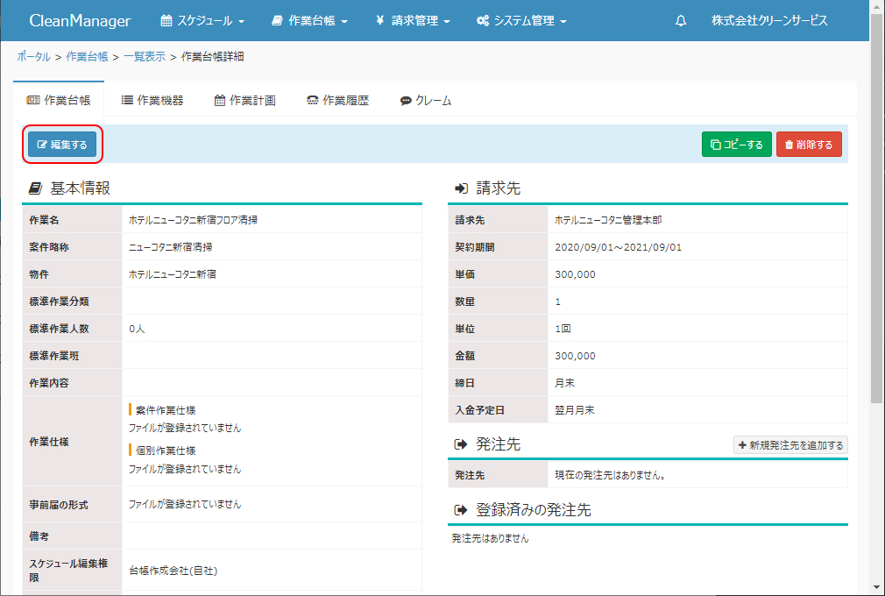Click 新規発注先を追加する button
Screen dimensions: 885x596
(790, 445)
